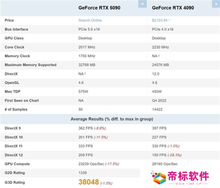Select the 575W TDP value
220x188 pixels.
[83, 92]
